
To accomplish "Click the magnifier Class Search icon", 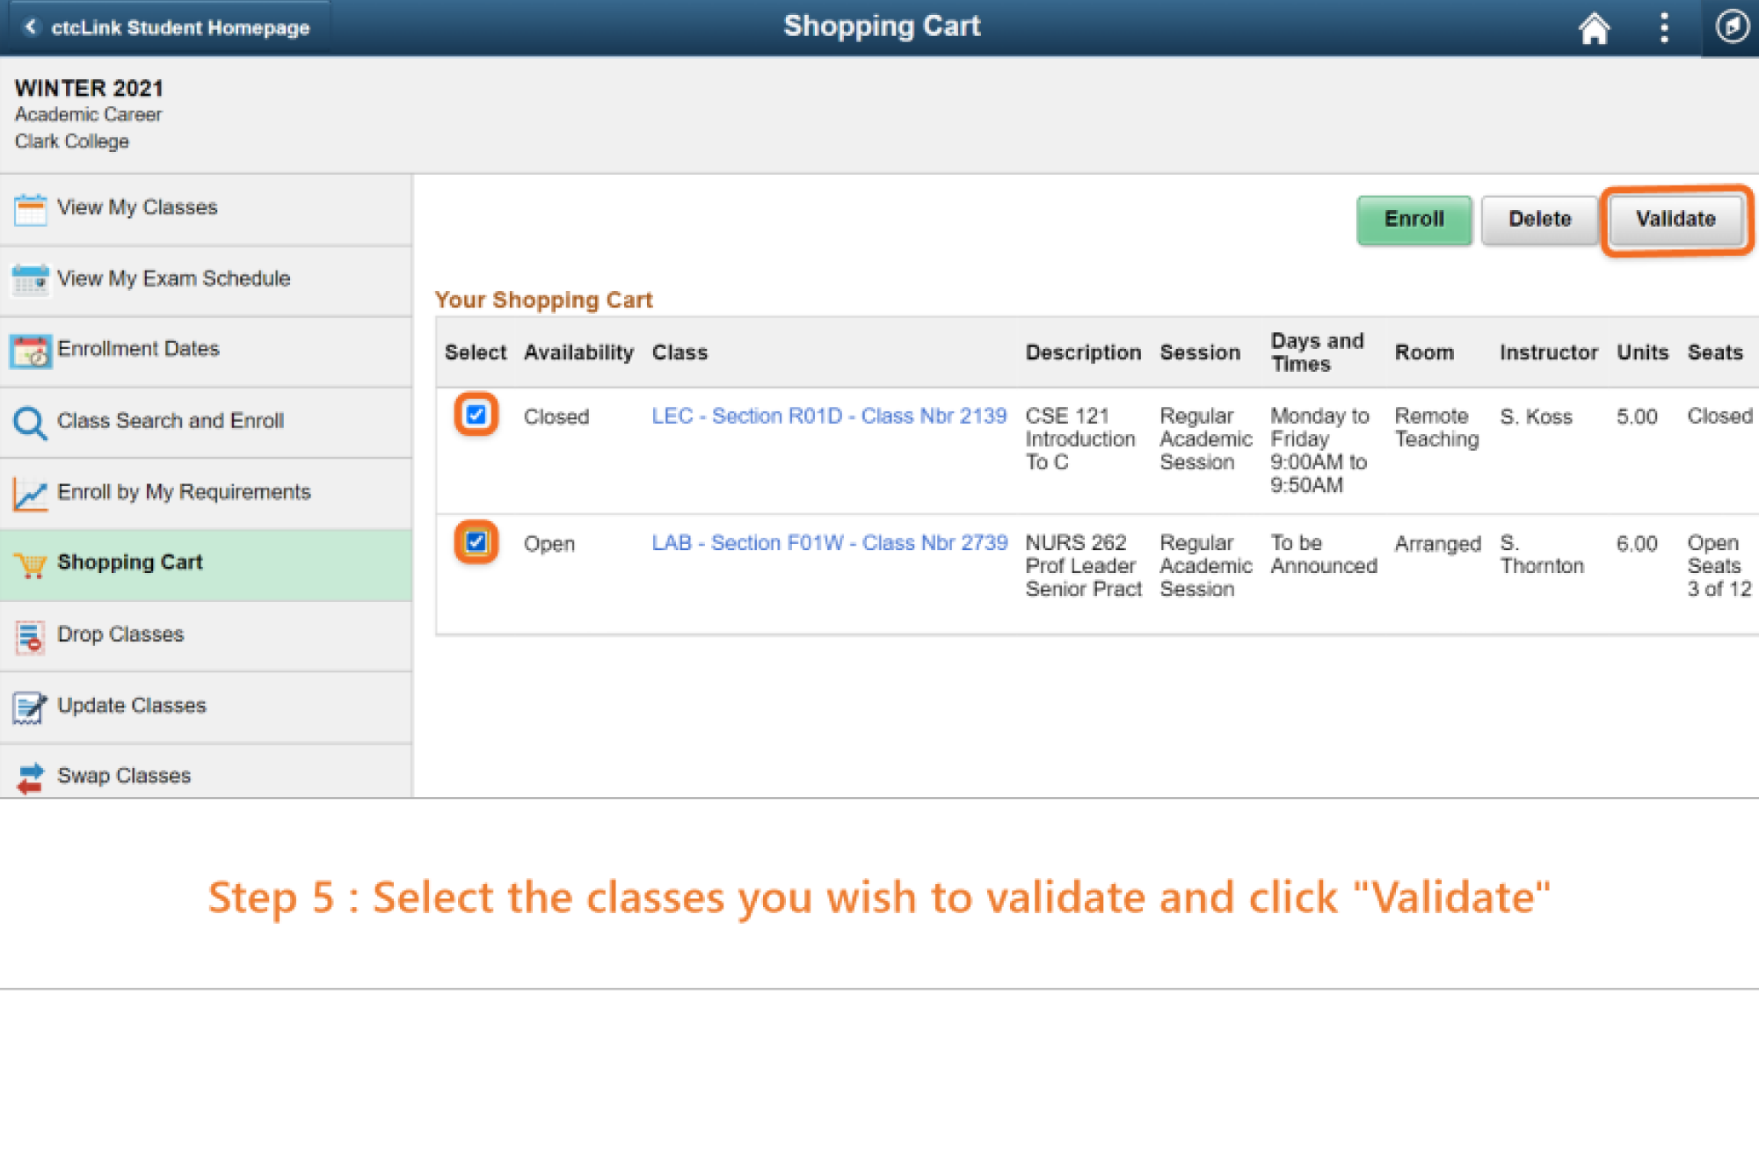I will 30,422.
